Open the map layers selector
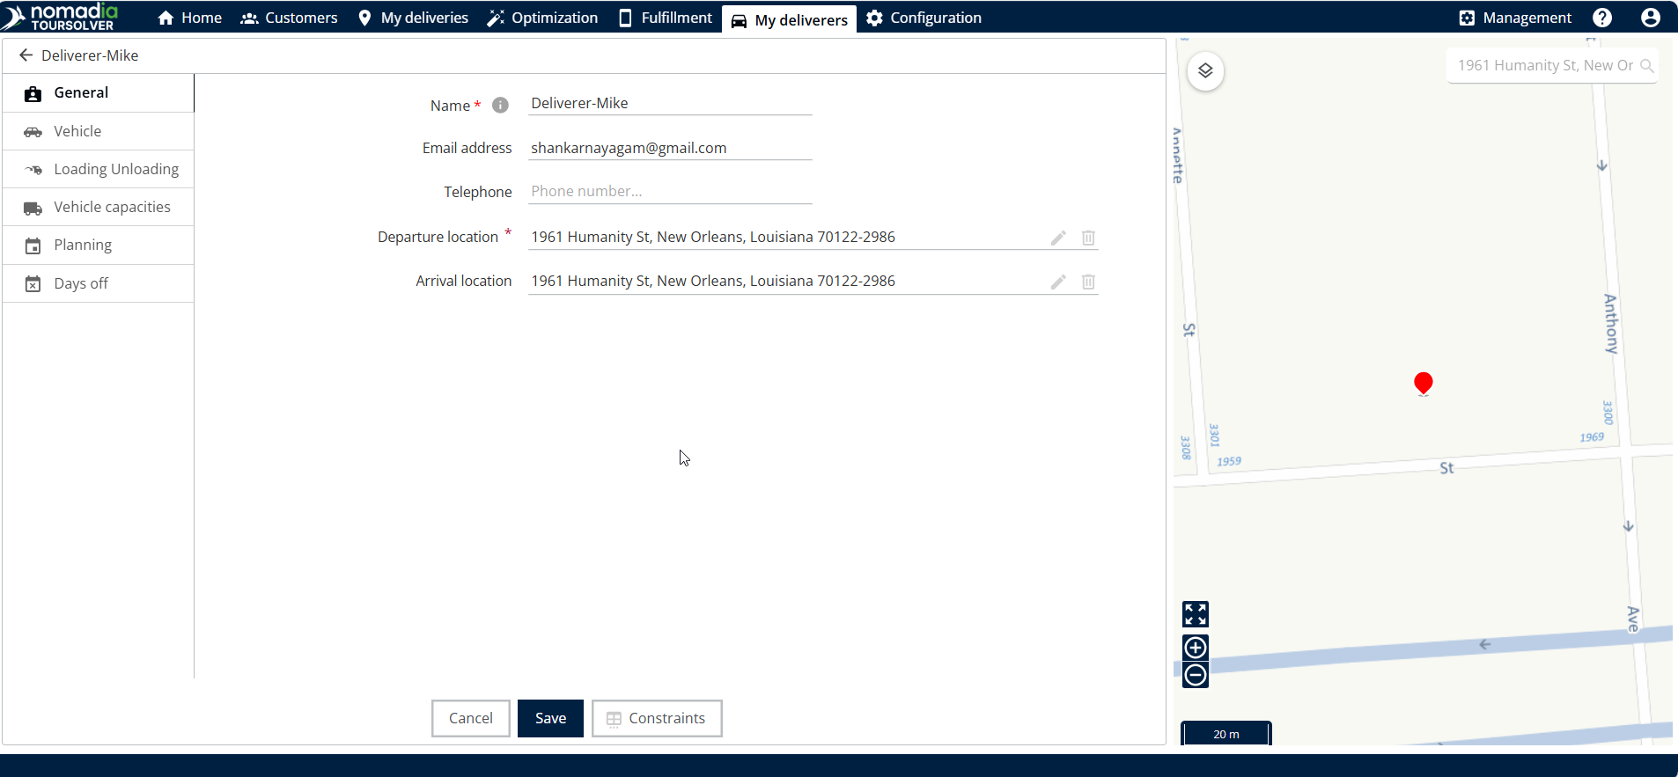The height and width of the screenshot is (777, 1678). [x=1205, y=71]
